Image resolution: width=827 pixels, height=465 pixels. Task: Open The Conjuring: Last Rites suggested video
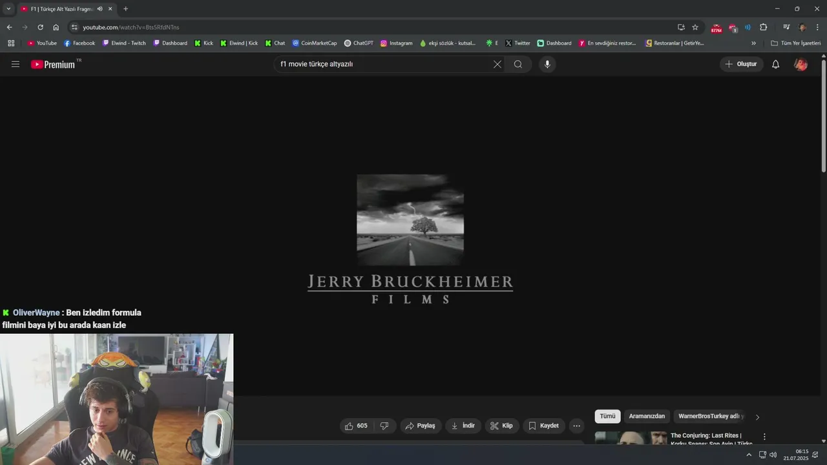pos(711,439)
